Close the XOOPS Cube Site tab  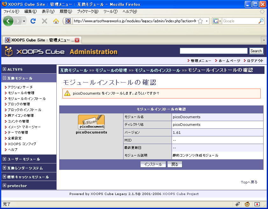coord(77,40)
